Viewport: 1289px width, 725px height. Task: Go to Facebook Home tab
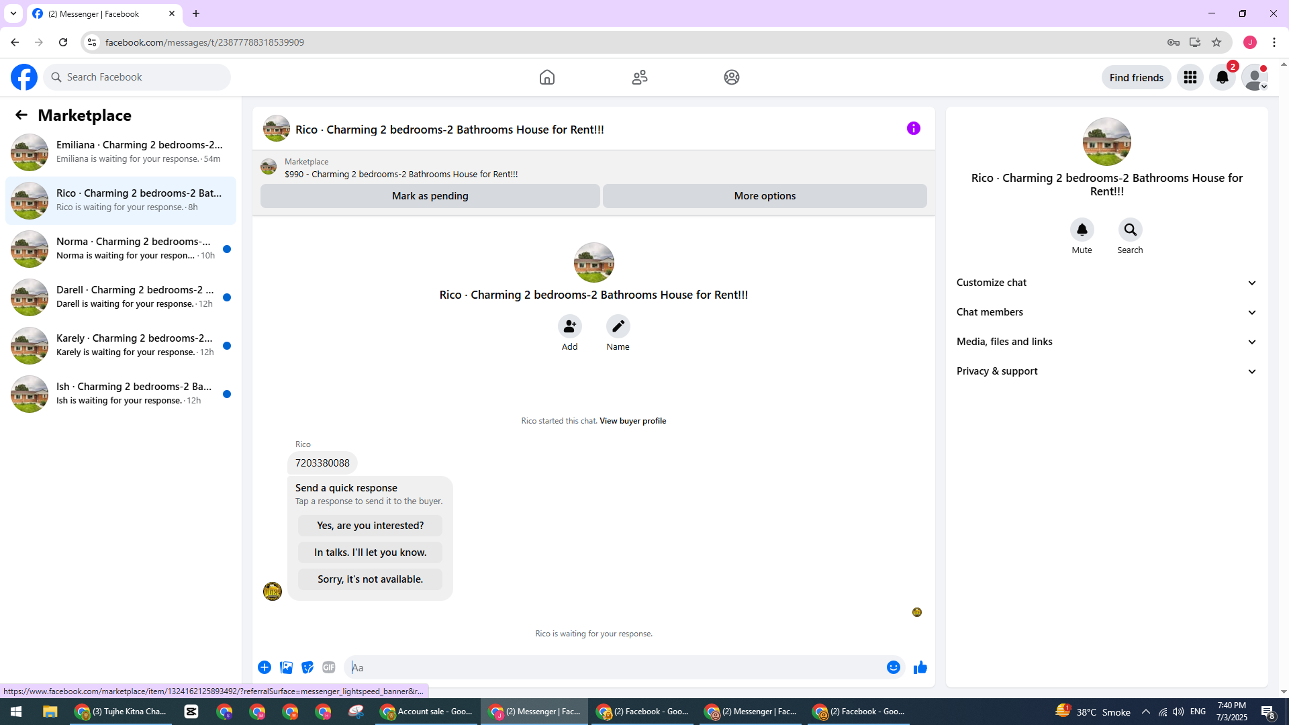coord(546,77)
